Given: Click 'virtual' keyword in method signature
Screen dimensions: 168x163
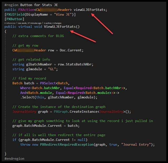Looking at the screenshot, I should [x=25, y=27].
